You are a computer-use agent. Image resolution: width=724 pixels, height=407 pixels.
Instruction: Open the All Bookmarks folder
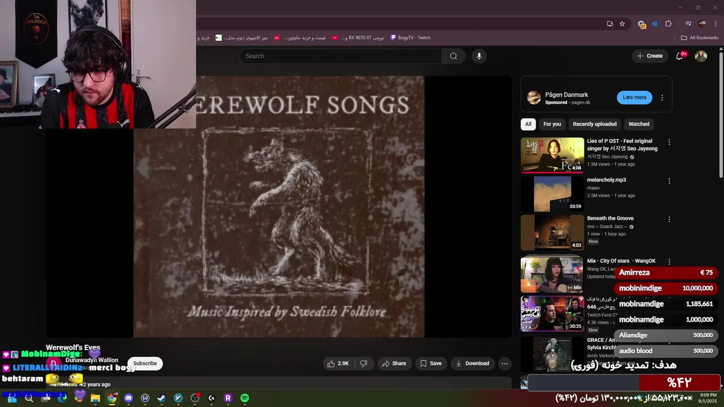700,38
